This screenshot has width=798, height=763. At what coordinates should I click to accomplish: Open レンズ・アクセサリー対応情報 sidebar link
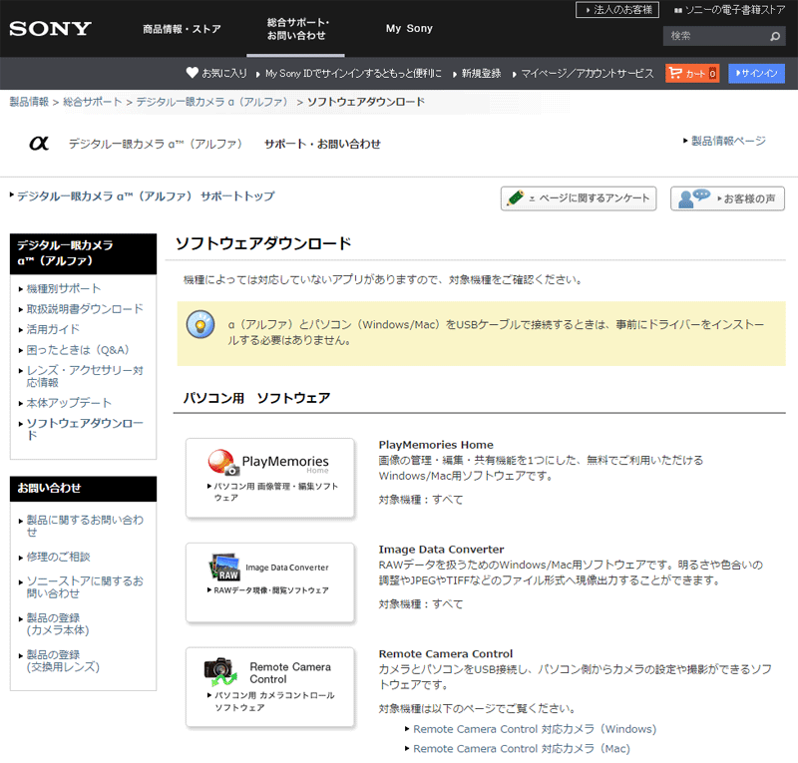coord(85,376)
